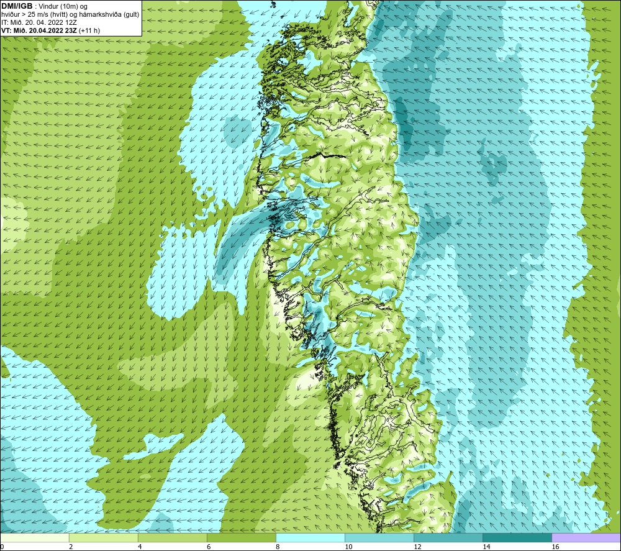This screenshot has height=551, width=621.
Task: Click the purple legend swatch above 16
Action: [586, 537]
